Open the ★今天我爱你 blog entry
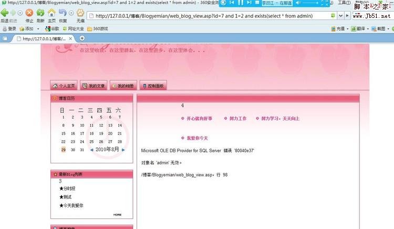The width and height of the screenshot is (394, 229). click(x=71, y=205)
